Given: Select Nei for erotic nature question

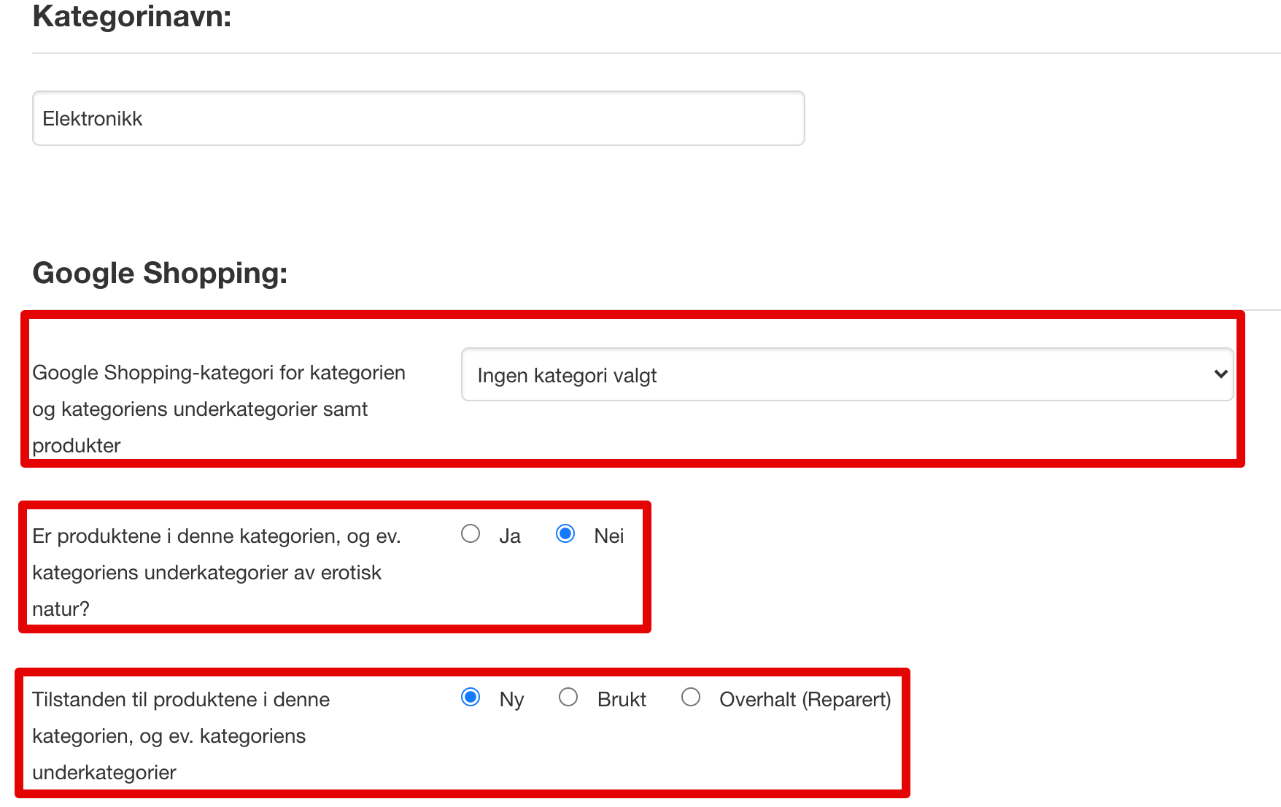Looking at the screenshot, I should [565, 534].
